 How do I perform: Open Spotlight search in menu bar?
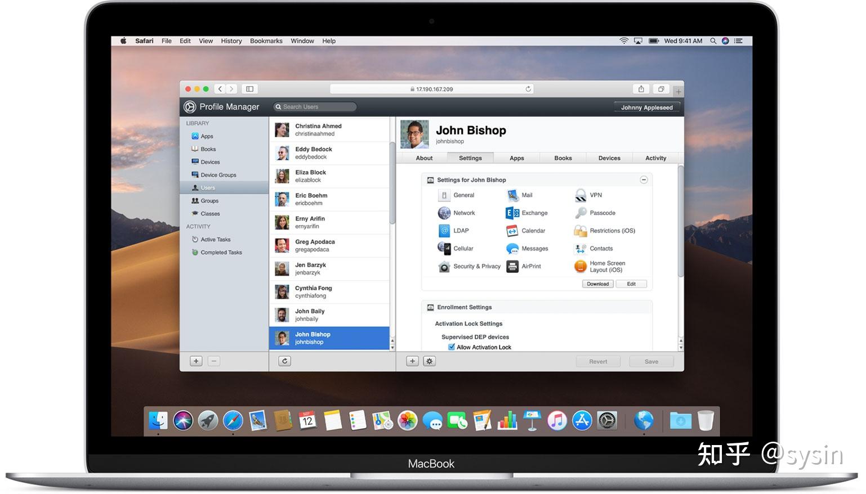pyautogui.click(x=713, y=41)
